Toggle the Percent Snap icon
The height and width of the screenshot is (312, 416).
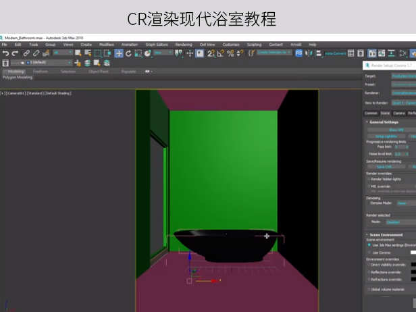(x=230, y=53)
